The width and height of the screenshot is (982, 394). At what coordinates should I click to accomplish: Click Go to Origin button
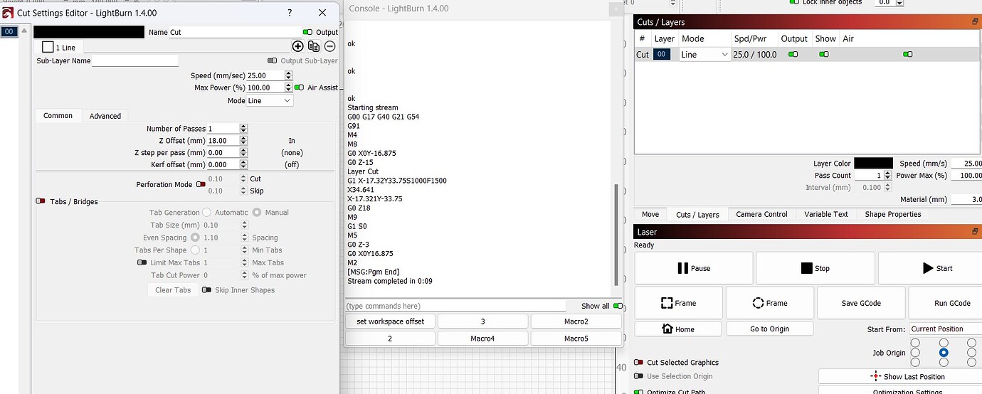point(769,329)
